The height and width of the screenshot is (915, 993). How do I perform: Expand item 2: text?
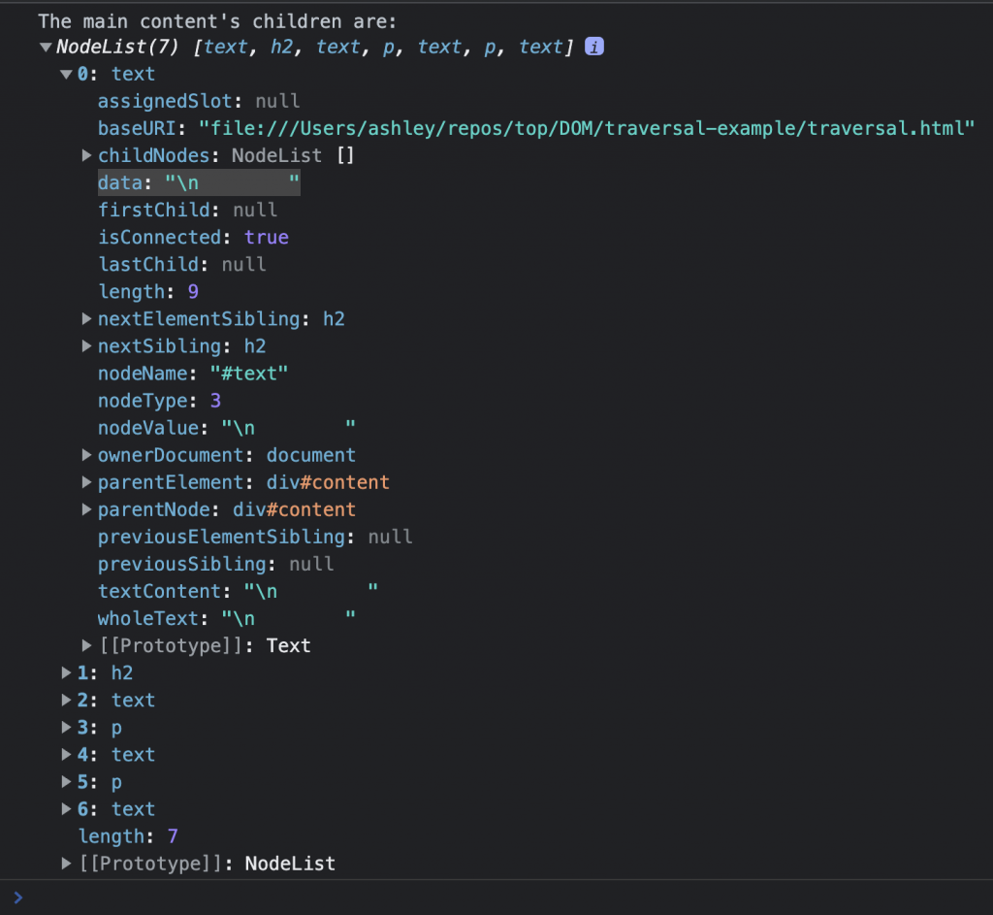[x=66, y=700]
